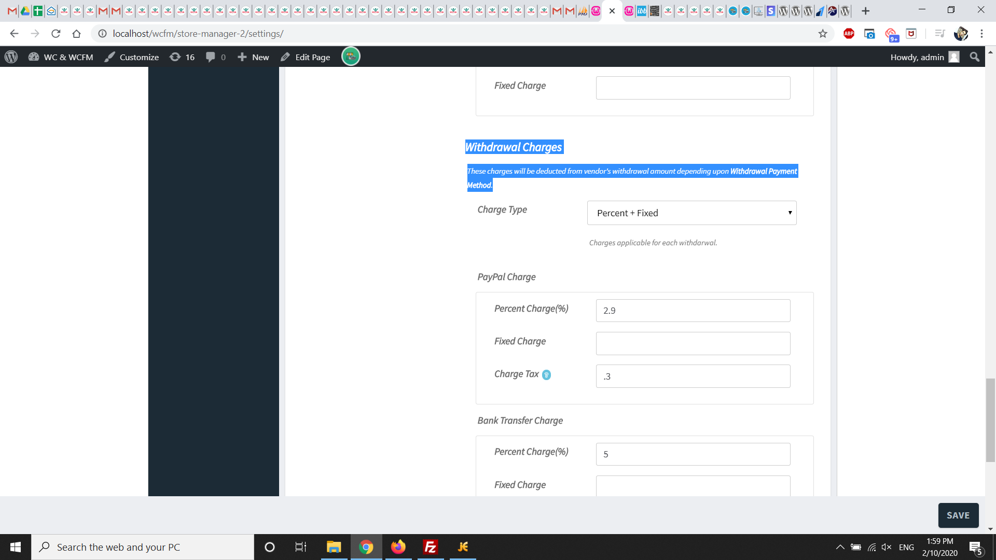This screenshot has width=996, height=560.
Task: Click the Charge Tax help icon
Action: (546, 375)
